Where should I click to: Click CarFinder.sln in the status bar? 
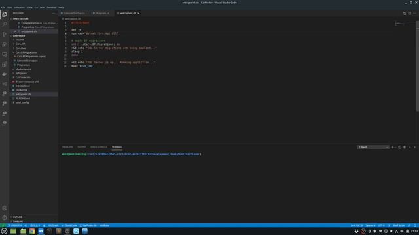coord(88,225)
